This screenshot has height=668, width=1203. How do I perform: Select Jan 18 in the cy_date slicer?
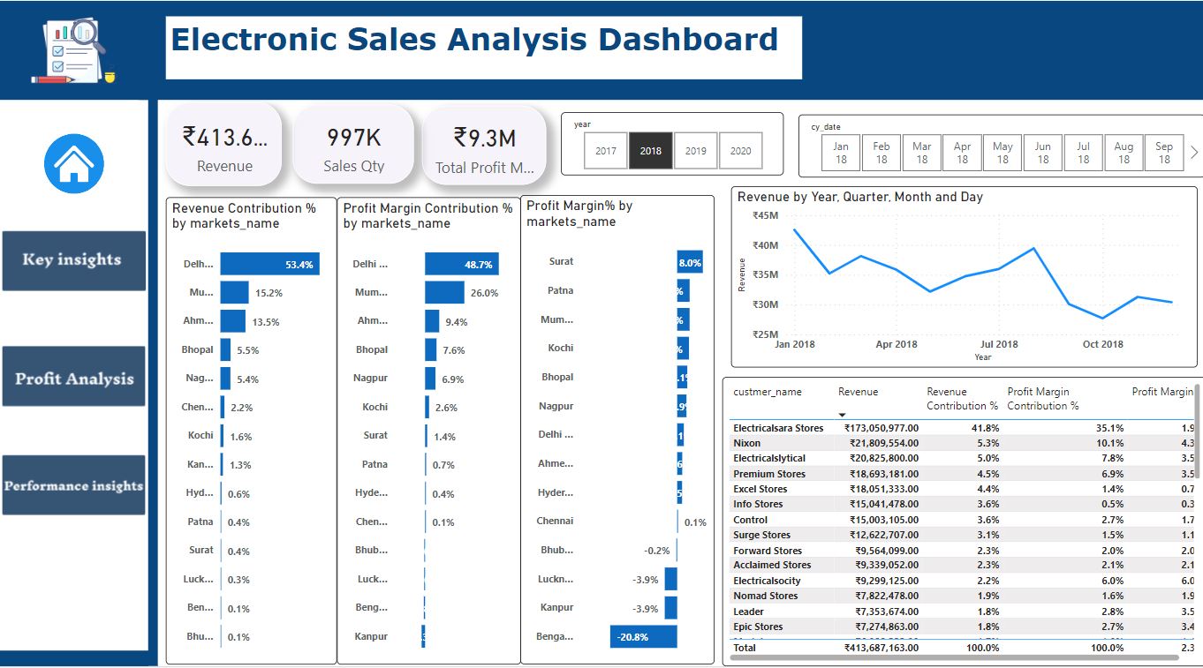pos(840,151)
